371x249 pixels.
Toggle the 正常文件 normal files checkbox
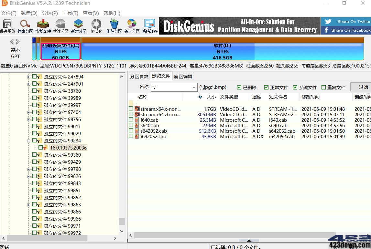[x=266, y=88]
